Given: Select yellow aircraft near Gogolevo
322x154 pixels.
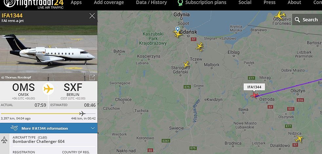Looking at the screenshot, I should 280,15.
